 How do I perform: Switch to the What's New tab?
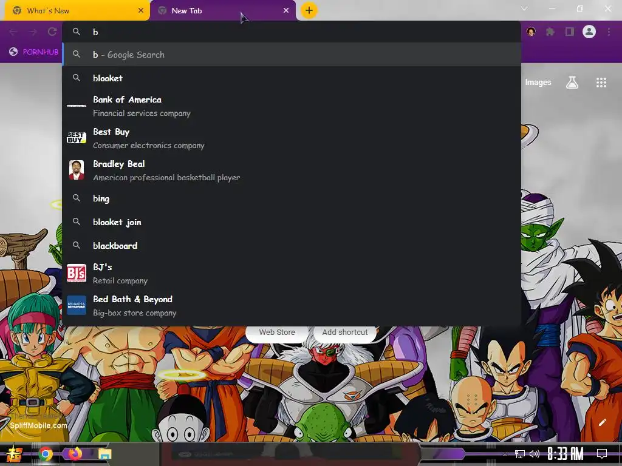pyautogui.click(x=77, y=10)
